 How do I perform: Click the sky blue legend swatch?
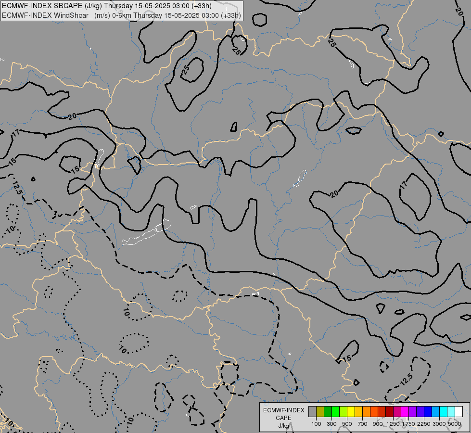pos(436,411)
